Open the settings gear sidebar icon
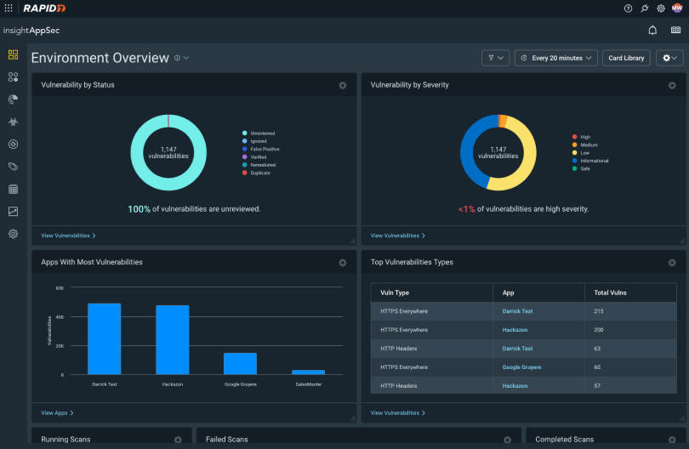 13,234
